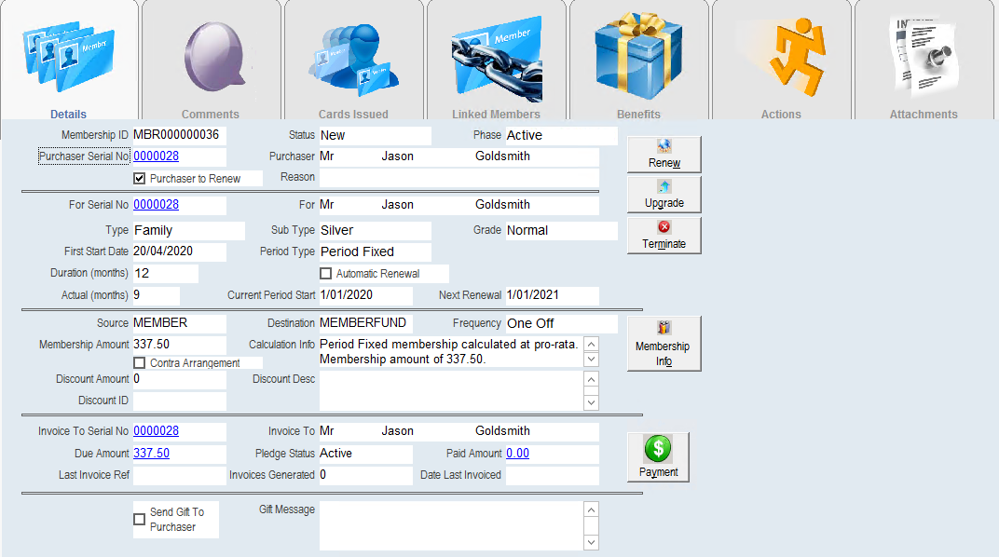
Task: Tick the Contra Arrangement checkbox
Action: click(140, 363)
